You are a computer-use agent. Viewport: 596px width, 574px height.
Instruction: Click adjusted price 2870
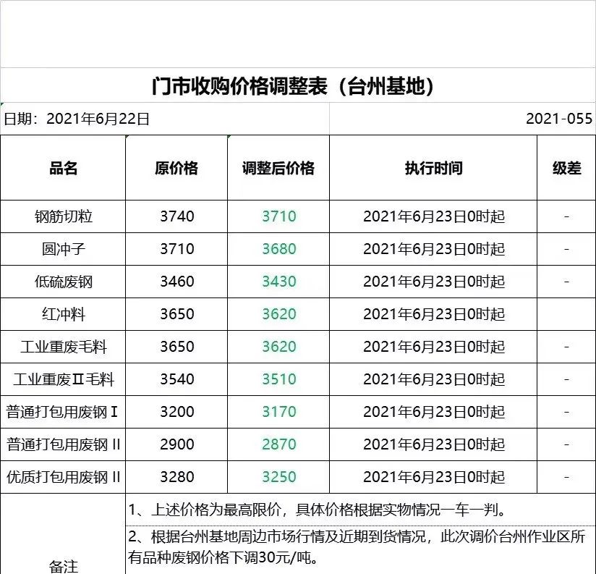point(279,444)
